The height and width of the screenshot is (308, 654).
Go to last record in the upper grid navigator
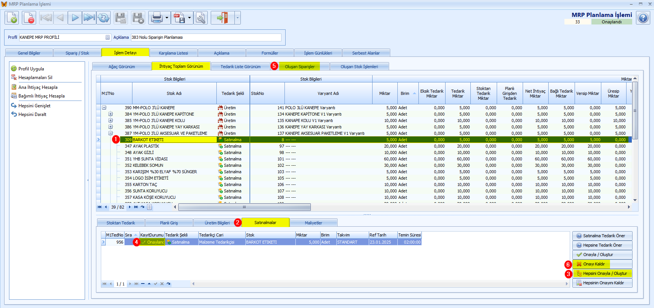click(x=136, y=207)
